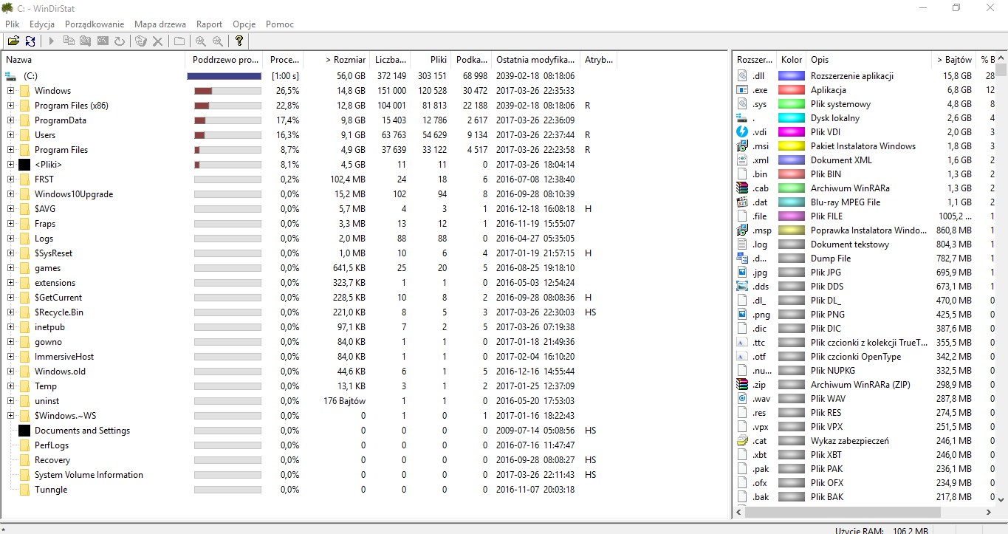Screen dimensions: 1008x534
Task: Click the Blu-ray MPEG File description
Action: [x=846, y=202]
